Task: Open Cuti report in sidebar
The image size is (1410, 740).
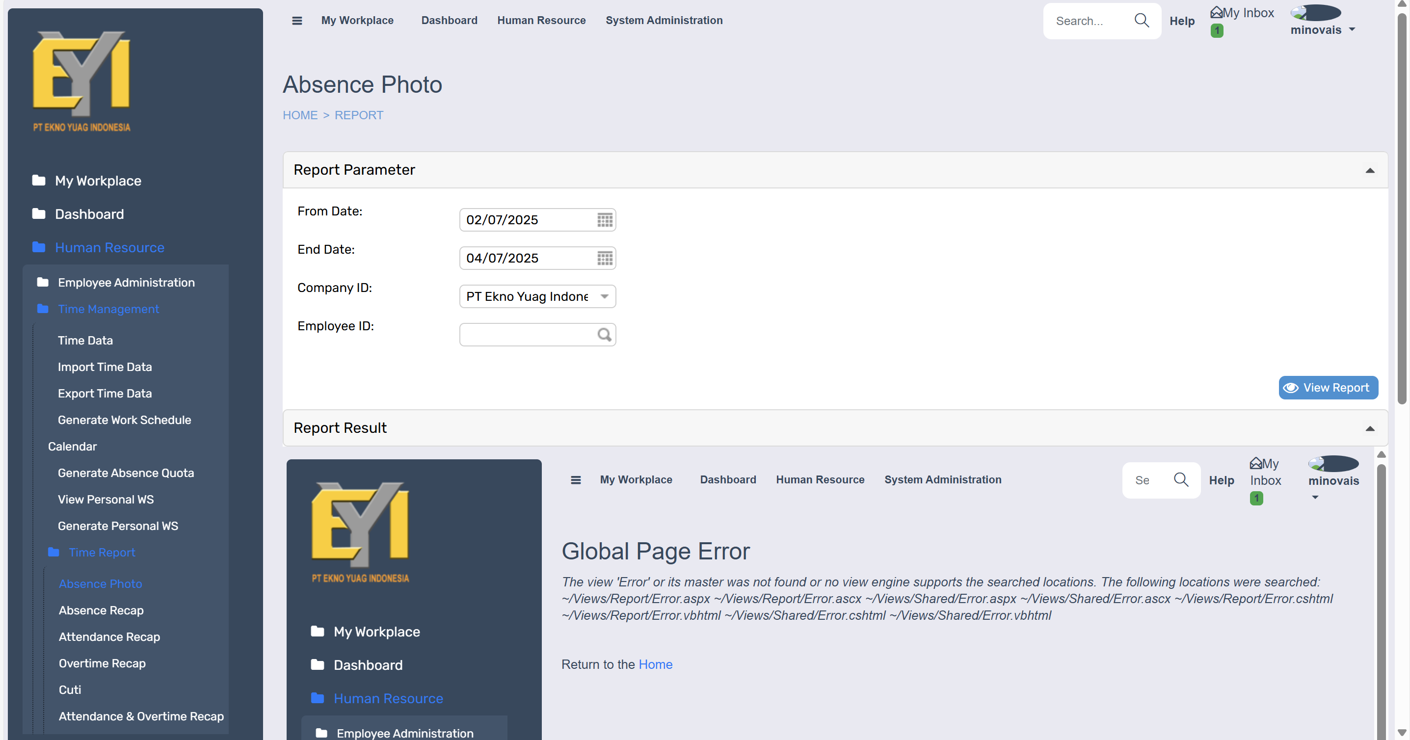Action: (70, 689)
